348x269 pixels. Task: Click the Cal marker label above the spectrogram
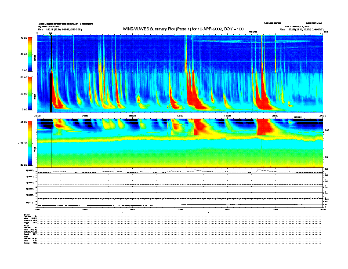tap(51, 33)
